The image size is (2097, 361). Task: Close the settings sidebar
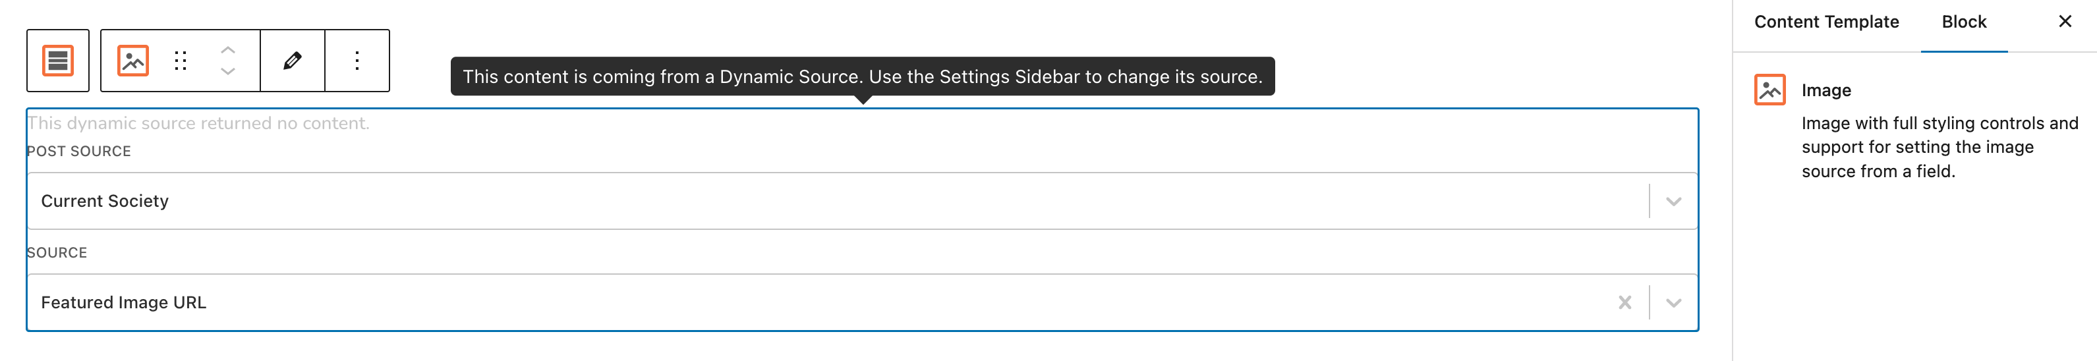(2065, 22)
